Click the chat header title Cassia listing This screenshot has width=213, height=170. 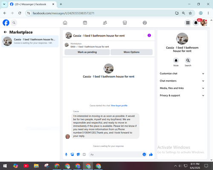[99, 36]
